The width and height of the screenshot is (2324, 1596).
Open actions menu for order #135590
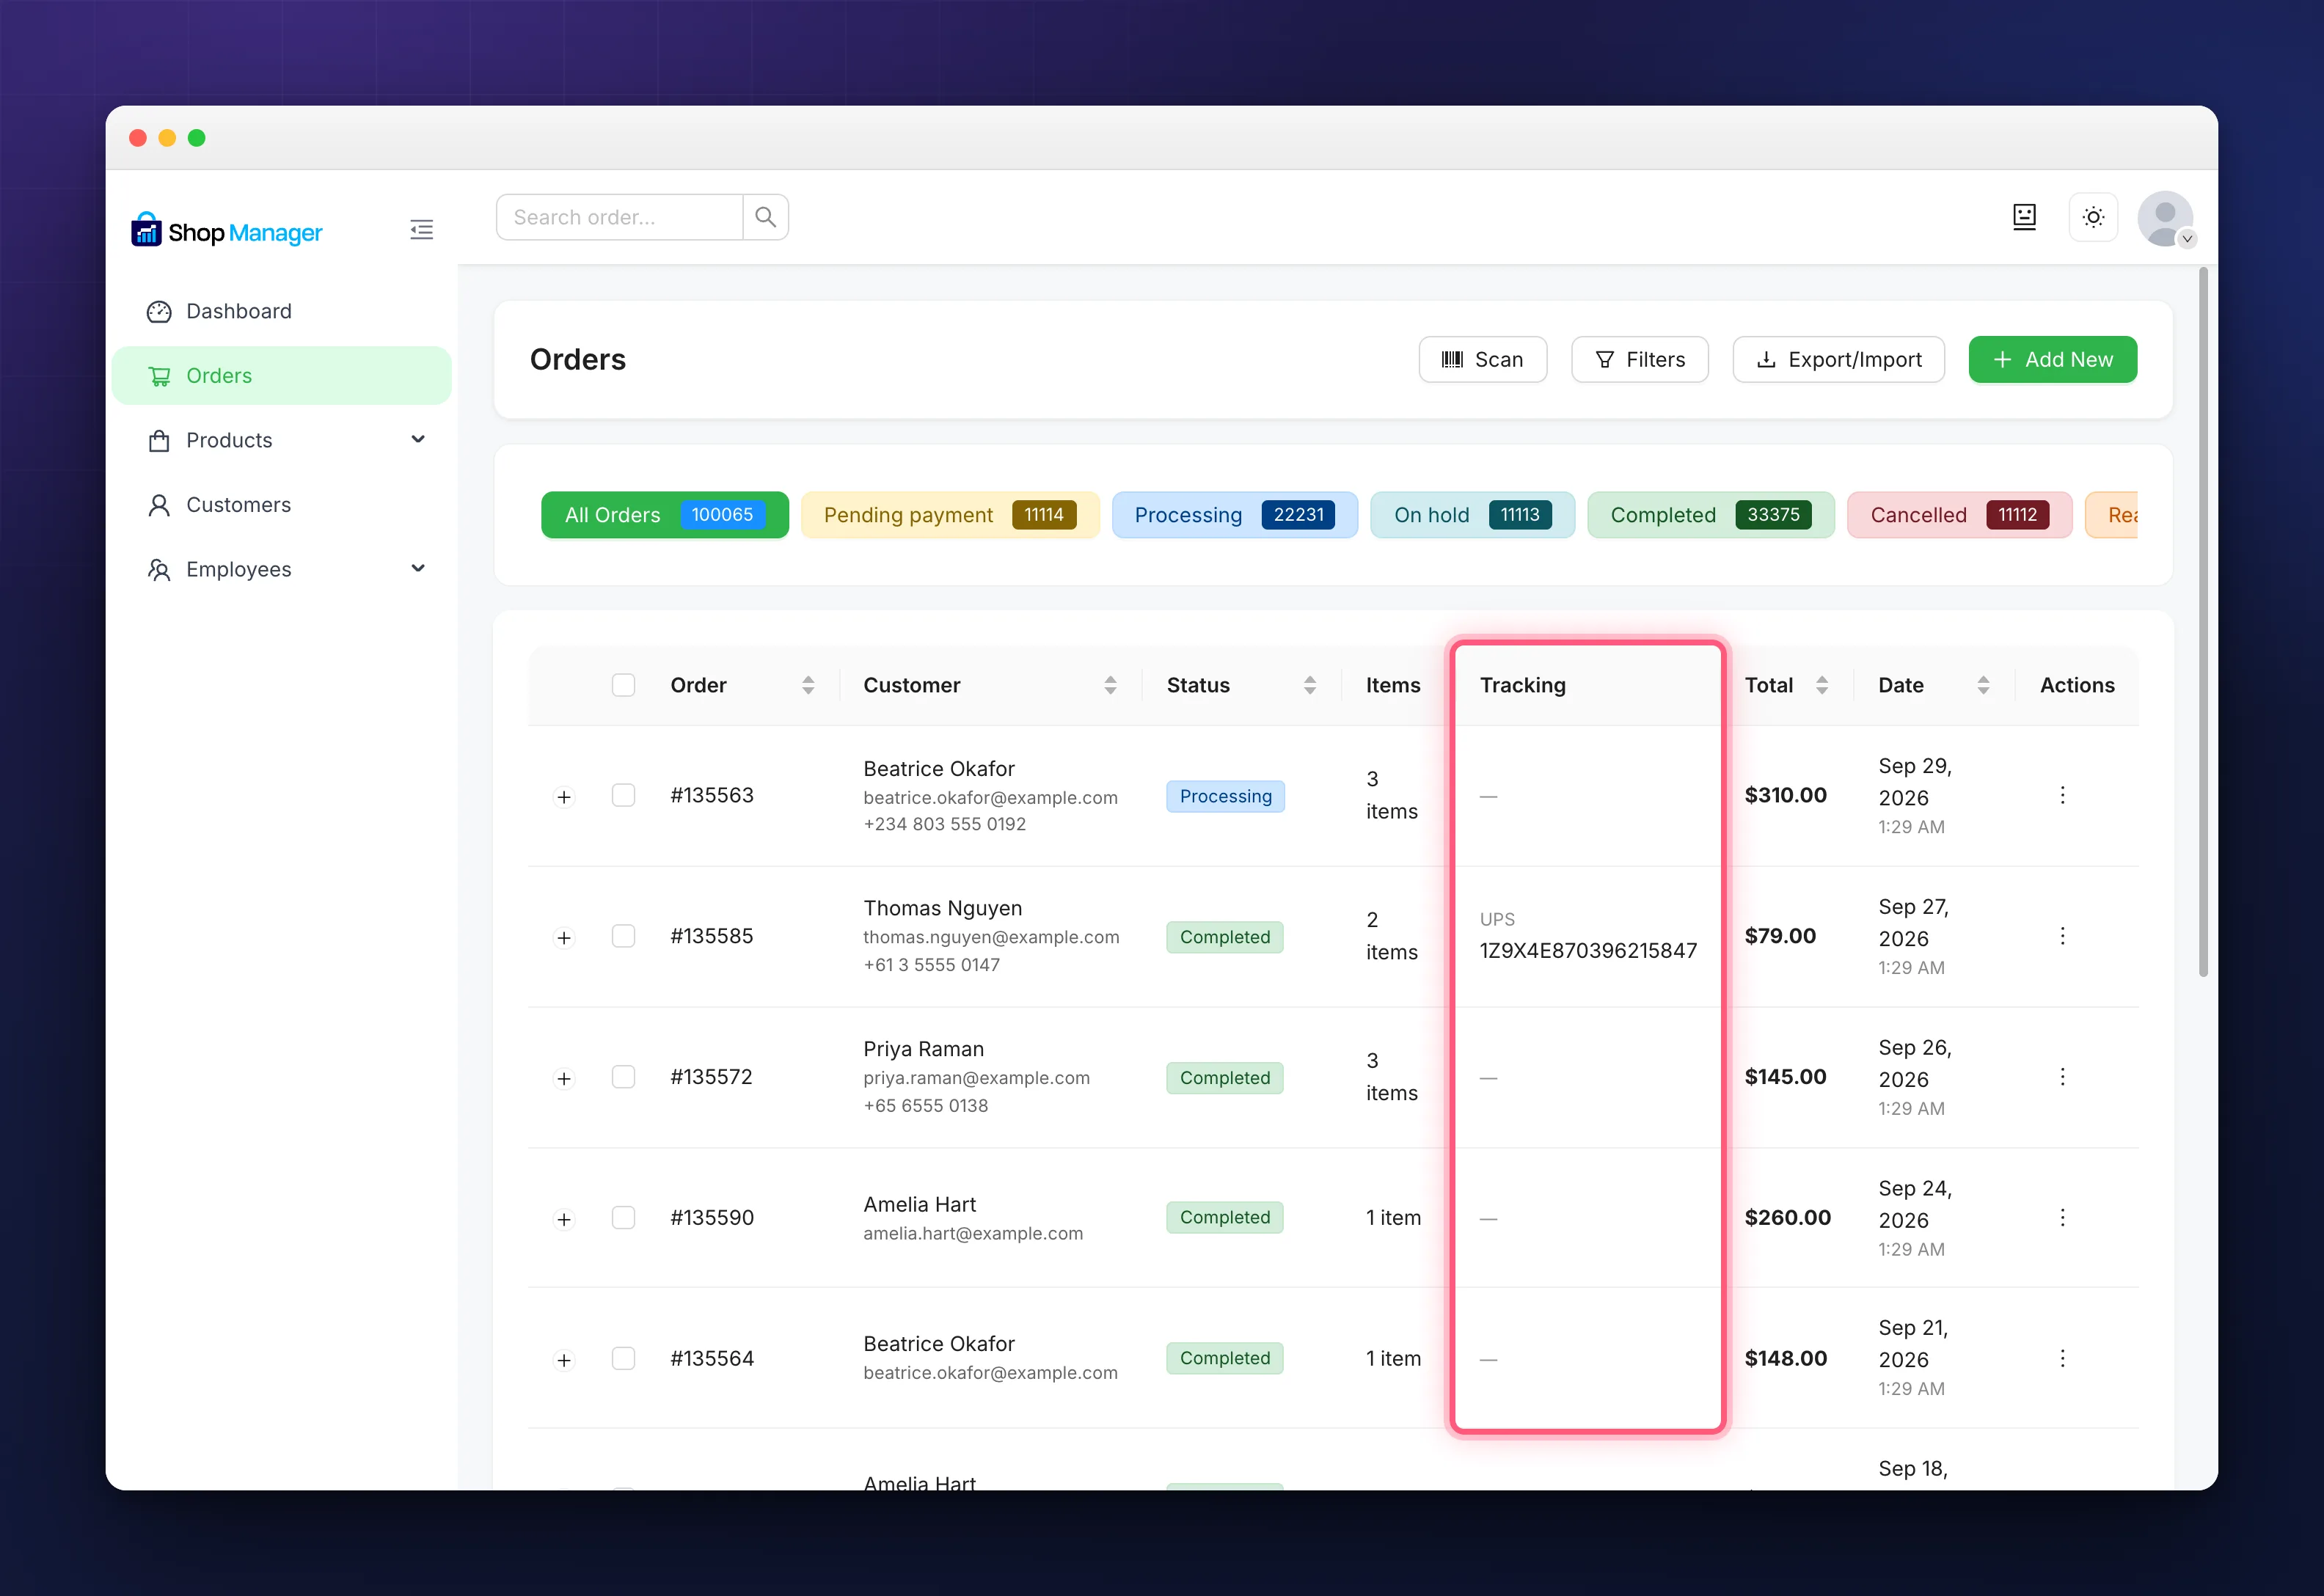coord(2062,1217)
